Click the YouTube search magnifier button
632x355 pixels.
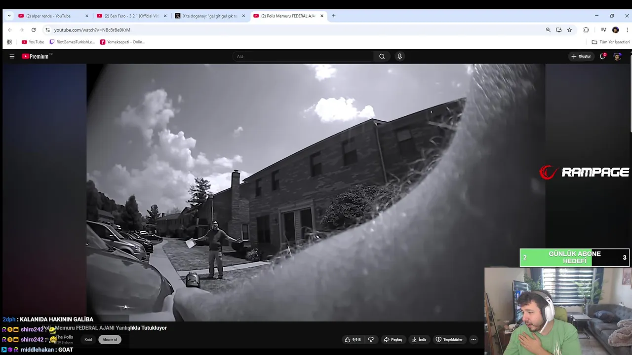[x=382, y=56]
